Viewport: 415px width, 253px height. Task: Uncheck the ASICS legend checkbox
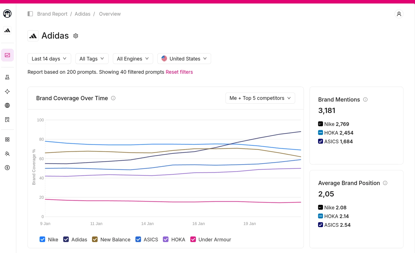click(x=138, y=239)
